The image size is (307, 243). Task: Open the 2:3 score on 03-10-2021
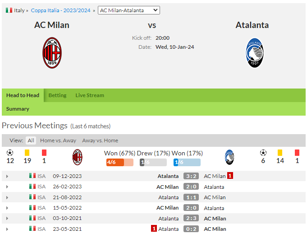tap(191, 218)
